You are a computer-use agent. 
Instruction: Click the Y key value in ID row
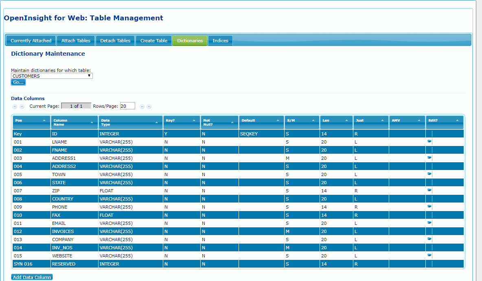[x=182, y=134]
